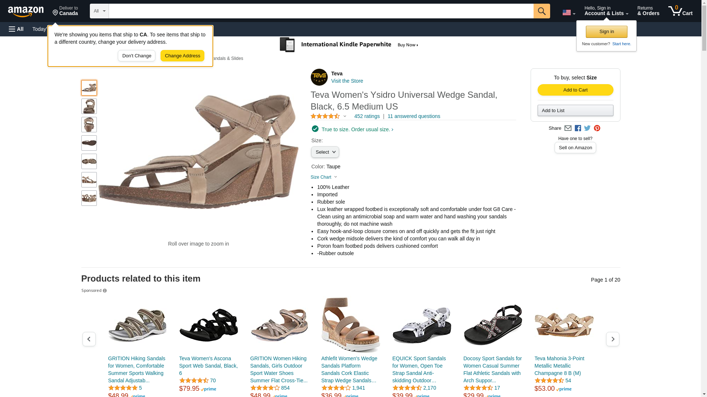Screen dimensions: 707x397
Task: Advance related products carousel to next page
Action: (612, 339)
